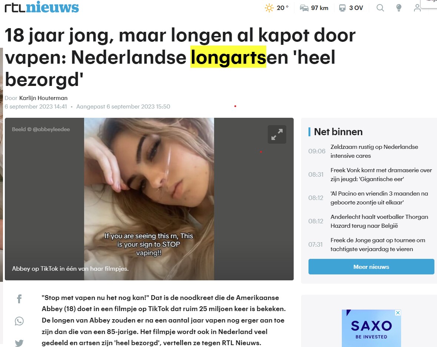The image size is (437, 347).
Task: Open the search magnifier icon
Action: [x=380, y=8]
